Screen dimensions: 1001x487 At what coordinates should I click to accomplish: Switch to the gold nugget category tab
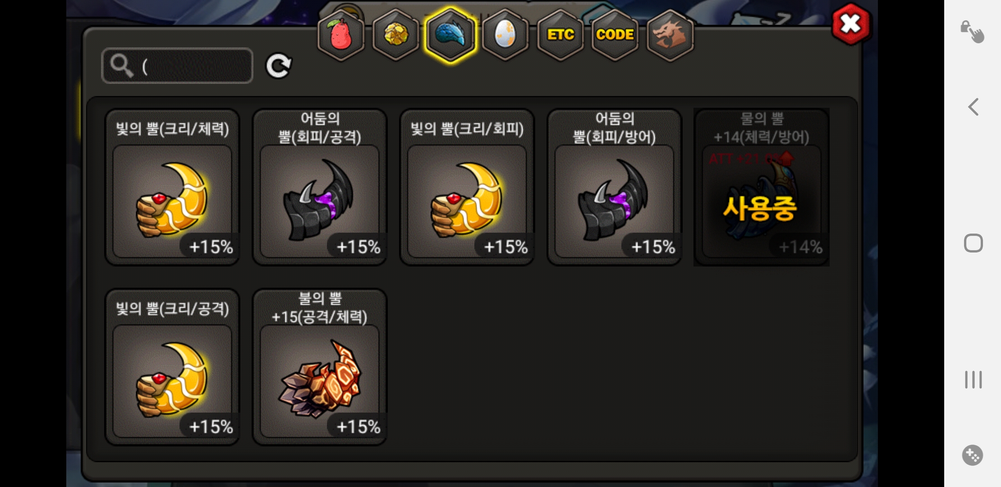(x=396, y=35)
